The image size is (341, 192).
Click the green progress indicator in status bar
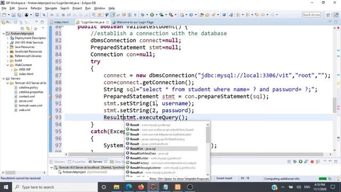pyautogui.click(x=322, y=179)
